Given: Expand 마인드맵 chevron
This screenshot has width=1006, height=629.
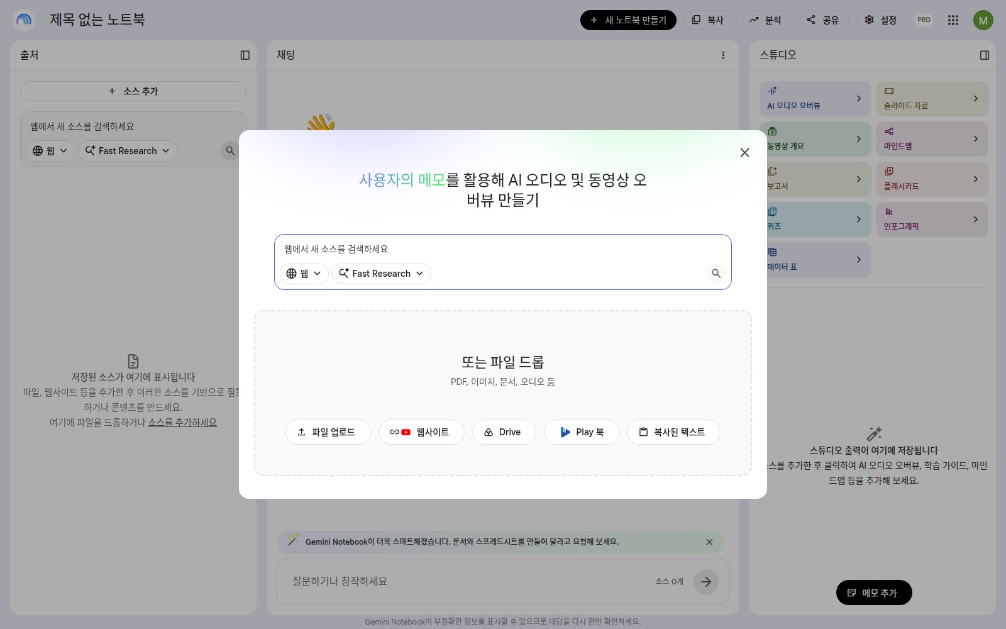Looking at the screenshot, I should click(x=976, y=139).
